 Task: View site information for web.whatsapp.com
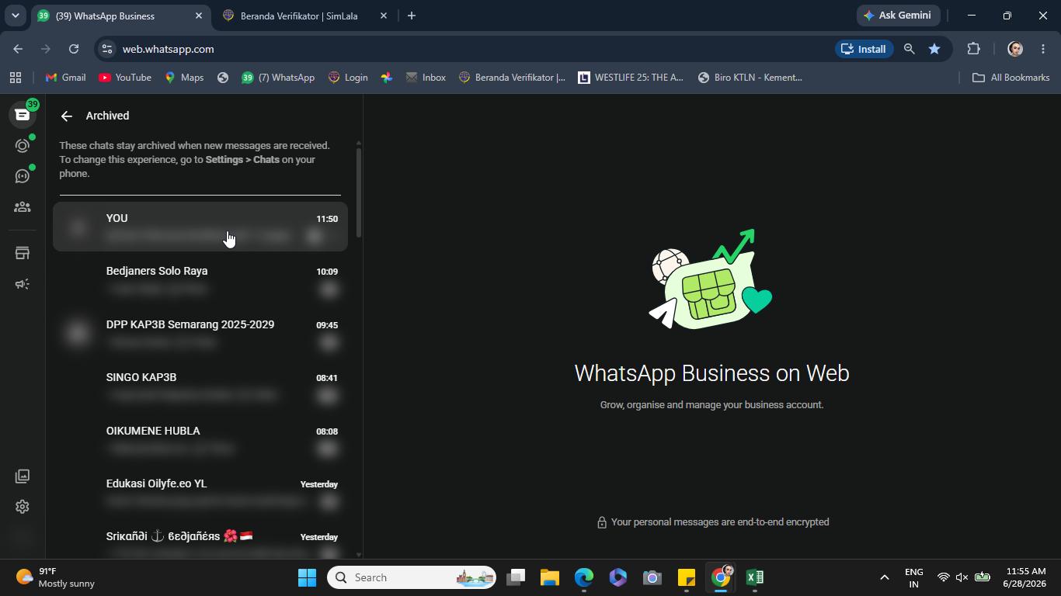click(107, 49)
